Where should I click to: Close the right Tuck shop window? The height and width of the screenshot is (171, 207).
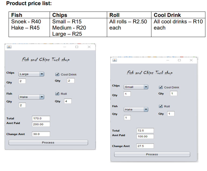click(191, 60)
